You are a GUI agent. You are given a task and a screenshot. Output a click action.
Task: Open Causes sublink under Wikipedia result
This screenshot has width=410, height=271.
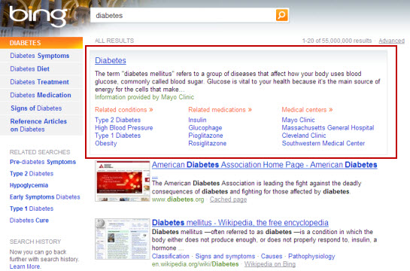[x=272, y=256]
